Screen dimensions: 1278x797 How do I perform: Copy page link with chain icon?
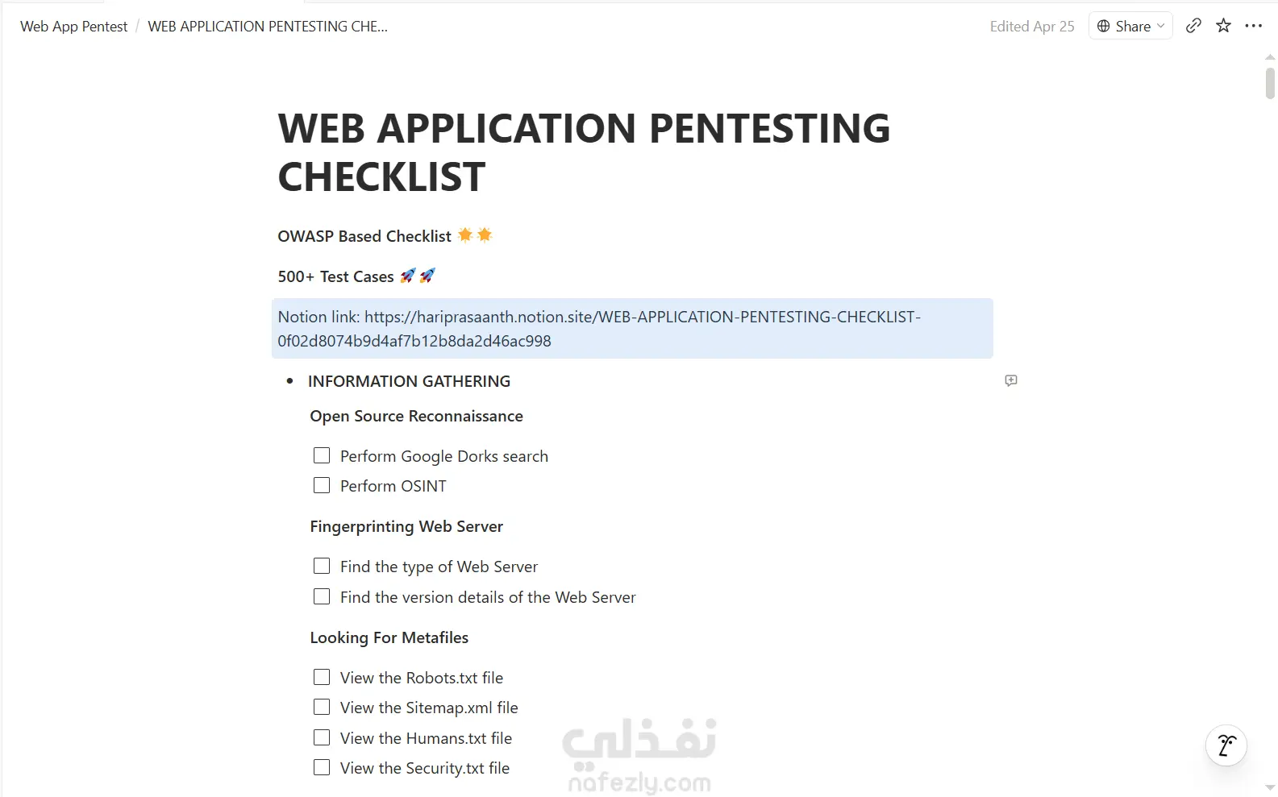1193,26
